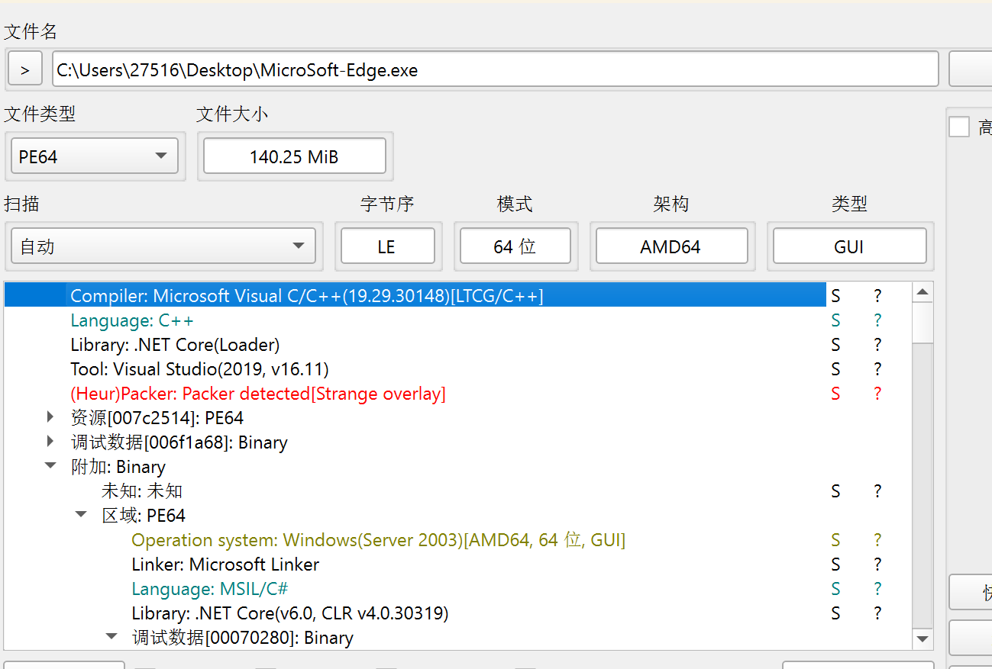Click the ? in the Tool: Visual Studio row
This screenshot has height=669, width=992.
click(x=877, y=369)
